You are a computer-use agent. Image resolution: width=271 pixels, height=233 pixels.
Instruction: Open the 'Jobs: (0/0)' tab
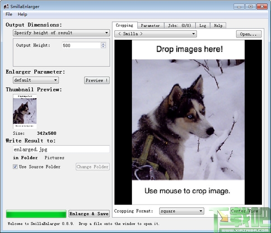pyautogui.click(x=180, y=26)
